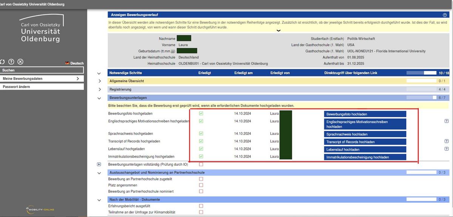Expand the Allgemeine Übersicht section
This screenshot has height=217, width=453.
pyautogui.click(x=100, y=81)
